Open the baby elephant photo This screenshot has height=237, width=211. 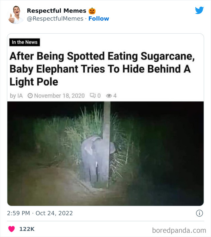click(105, 153)
